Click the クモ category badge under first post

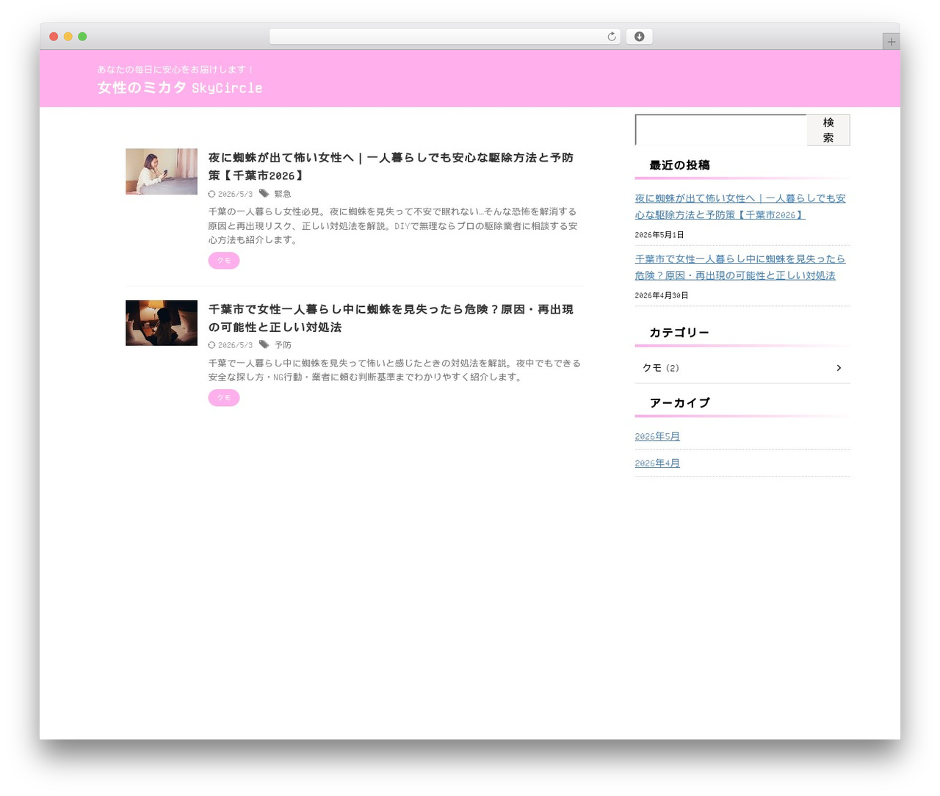(x=224, y=261)
